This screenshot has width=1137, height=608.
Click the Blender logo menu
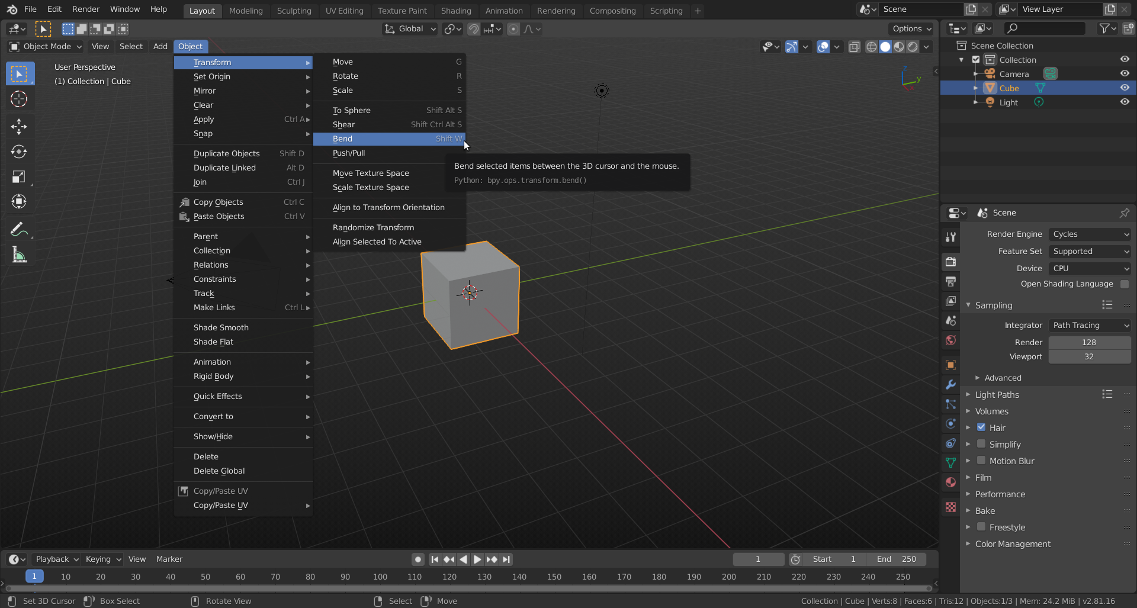[12, 9]
